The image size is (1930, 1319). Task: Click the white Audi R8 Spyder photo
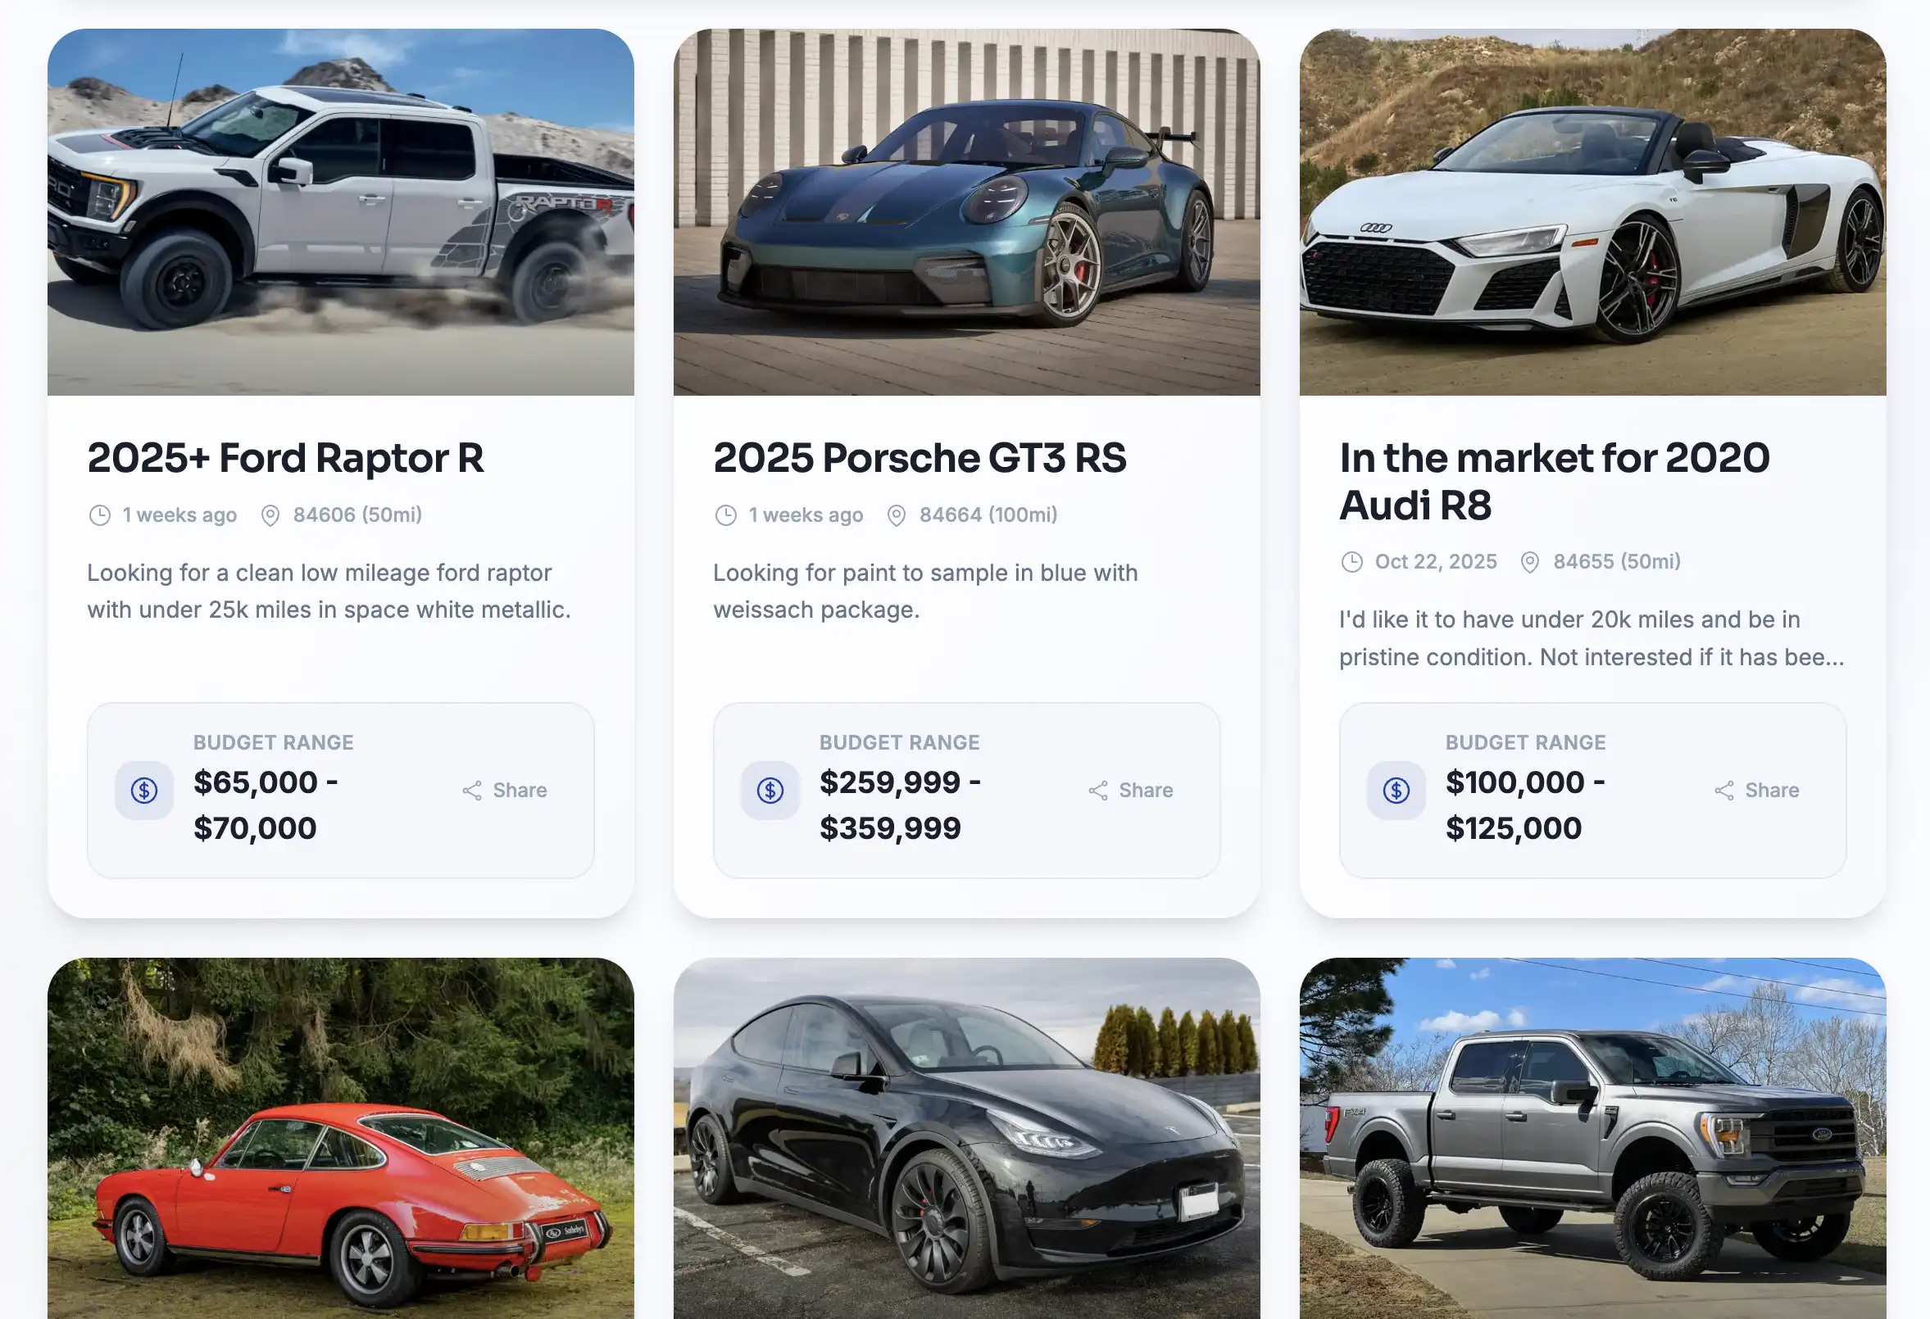1592,211
